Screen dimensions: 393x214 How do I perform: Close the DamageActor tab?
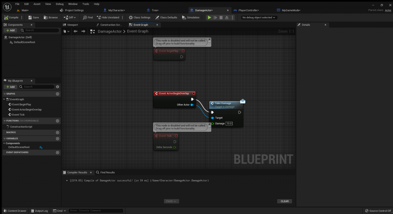click(x=228, y=10)
